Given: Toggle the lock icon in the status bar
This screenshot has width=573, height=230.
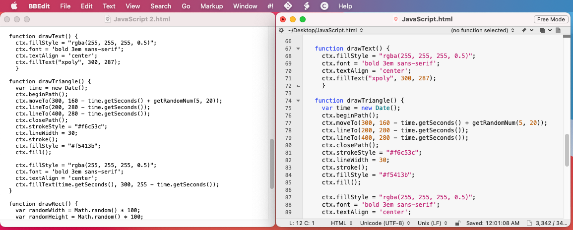Looking at the screenshot, I should [457, 223].
